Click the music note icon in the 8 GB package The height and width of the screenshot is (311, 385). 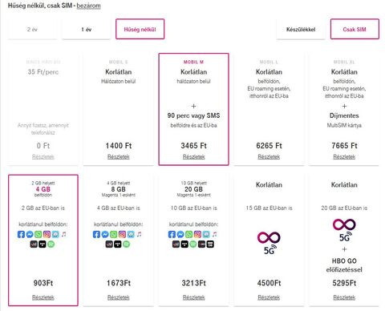139,234
